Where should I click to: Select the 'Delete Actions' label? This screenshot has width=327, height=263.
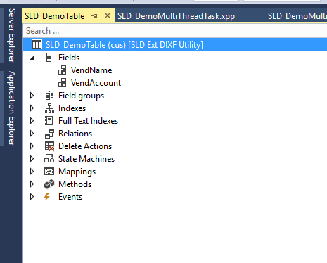tap(85, 146)
